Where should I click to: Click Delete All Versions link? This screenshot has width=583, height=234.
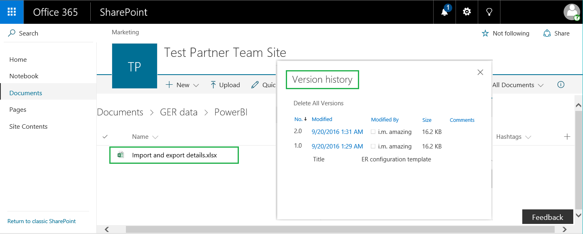[x=318, y=103]
